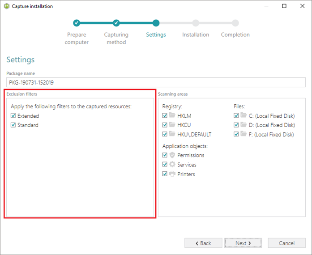Image resolution: width=312 pixels, height=255 pixels.
Task: Click the Permissions shield icon
Action: pyautogui.click(x=172, y=155)
